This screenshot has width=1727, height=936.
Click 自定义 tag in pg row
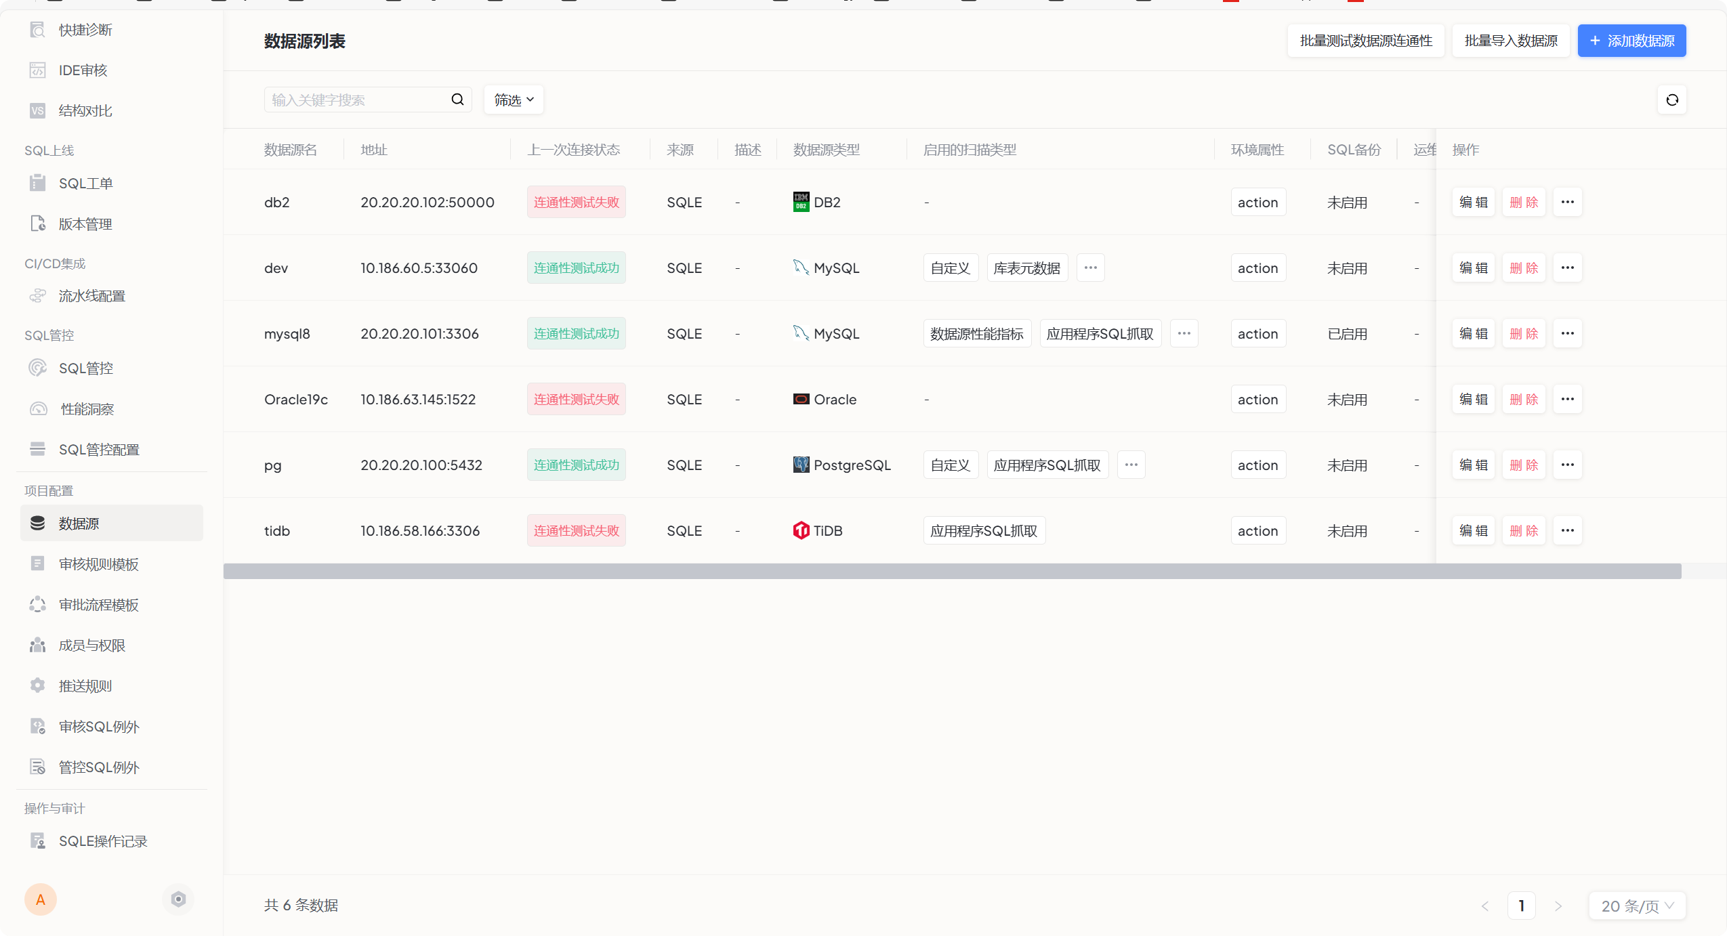point(951,465)
